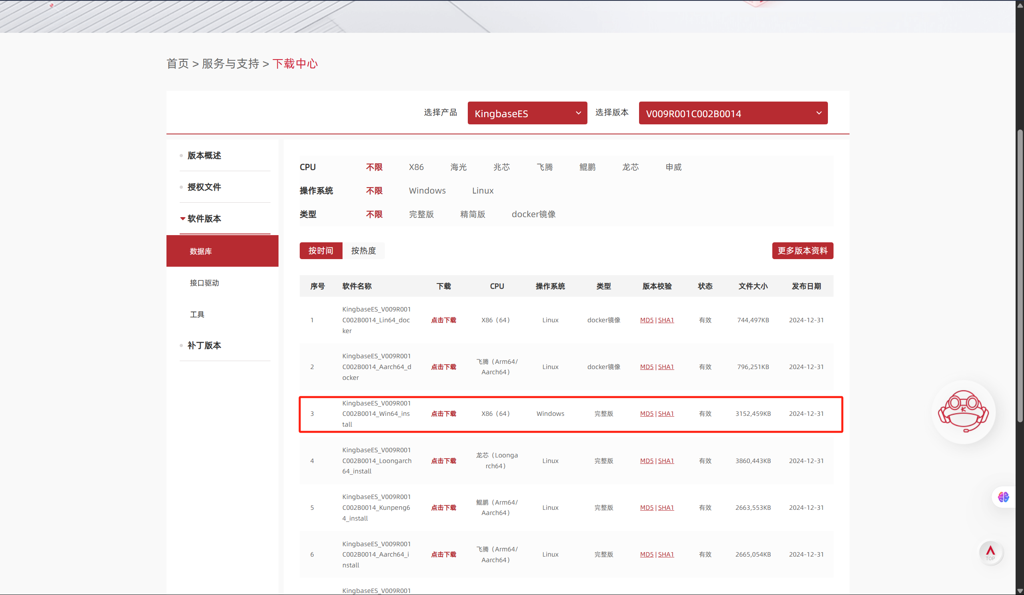This screenshot has height=595, width=1024.
Task: Click the back-to-TOP arrow icon
Action: pyautogui.click(x=990, y=552)
